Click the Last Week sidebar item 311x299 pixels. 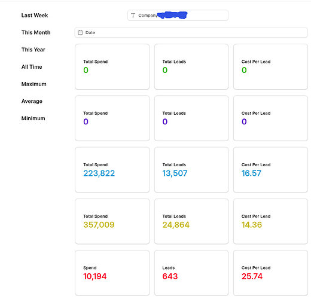[35, 16]
